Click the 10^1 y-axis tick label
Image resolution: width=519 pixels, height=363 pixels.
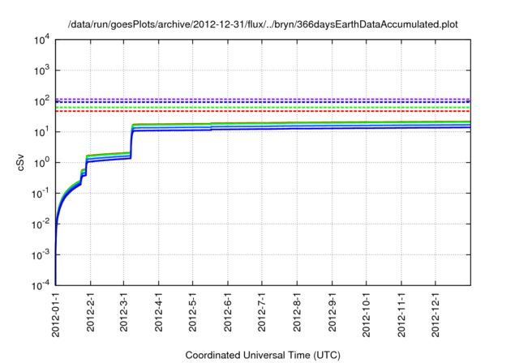pos(42,131)
